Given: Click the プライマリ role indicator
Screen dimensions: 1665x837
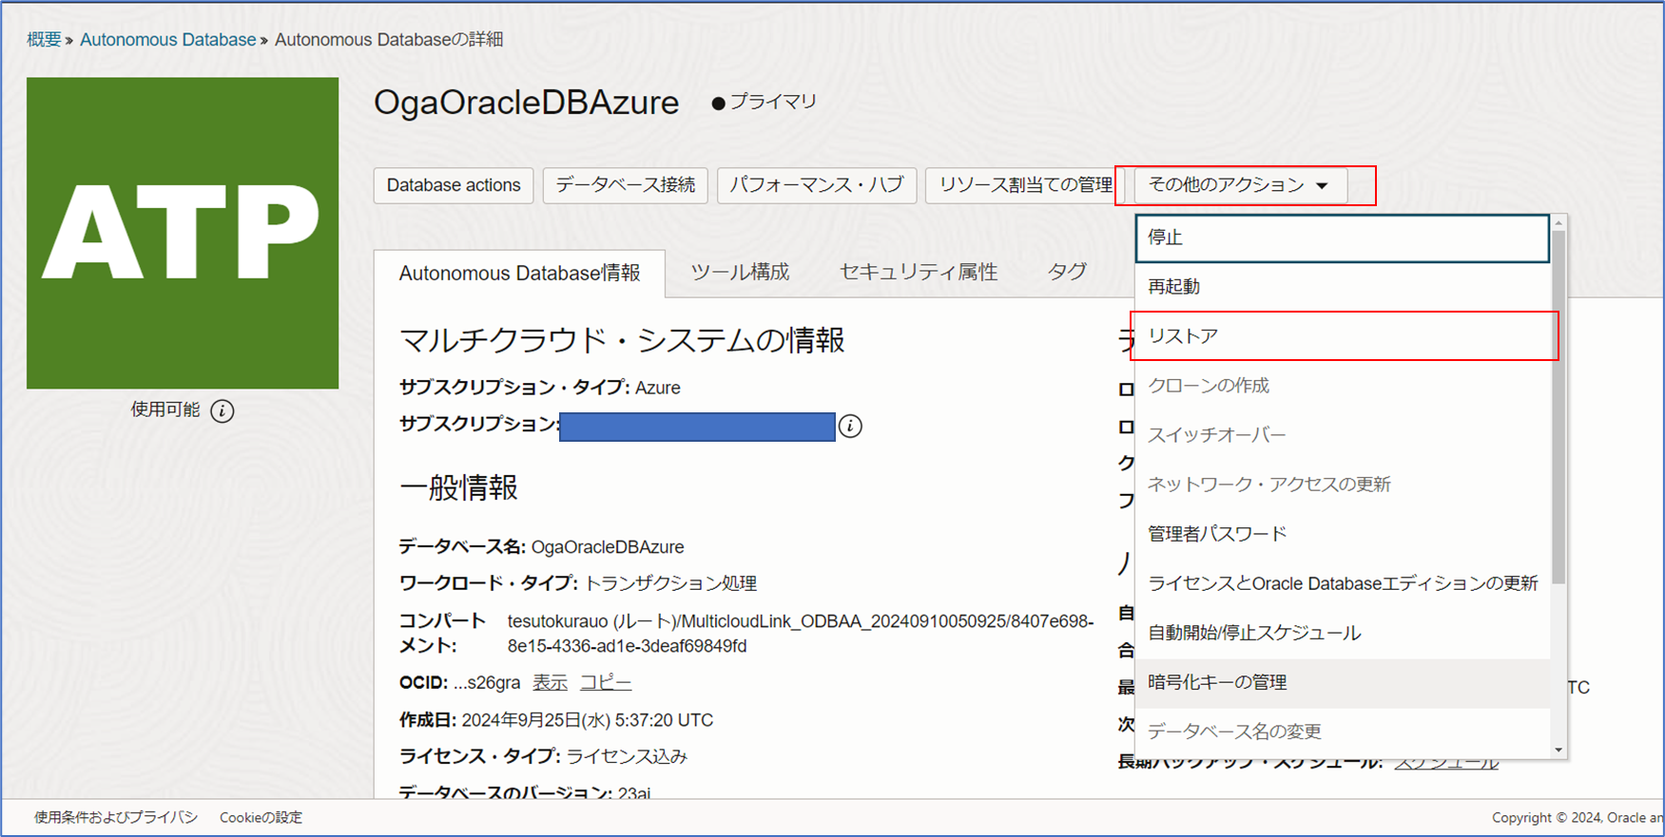Looking at the screenshot, I should (765, 102).
